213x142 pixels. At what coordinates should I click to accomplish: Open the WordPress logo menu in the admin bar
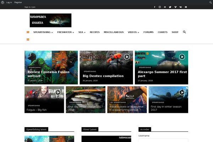point(2,2)
